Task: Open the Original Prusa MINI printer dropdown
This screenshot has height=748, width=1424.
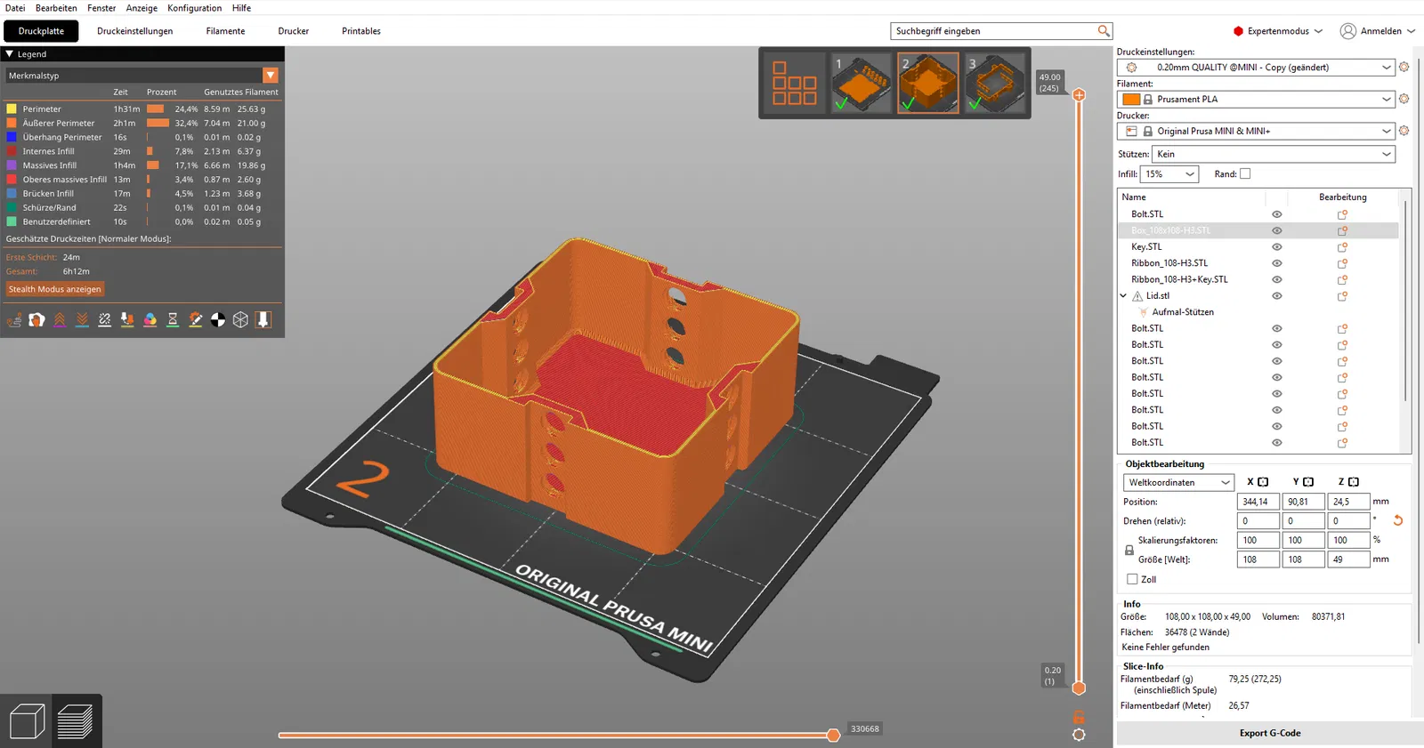Action: tap(1256, 132)
